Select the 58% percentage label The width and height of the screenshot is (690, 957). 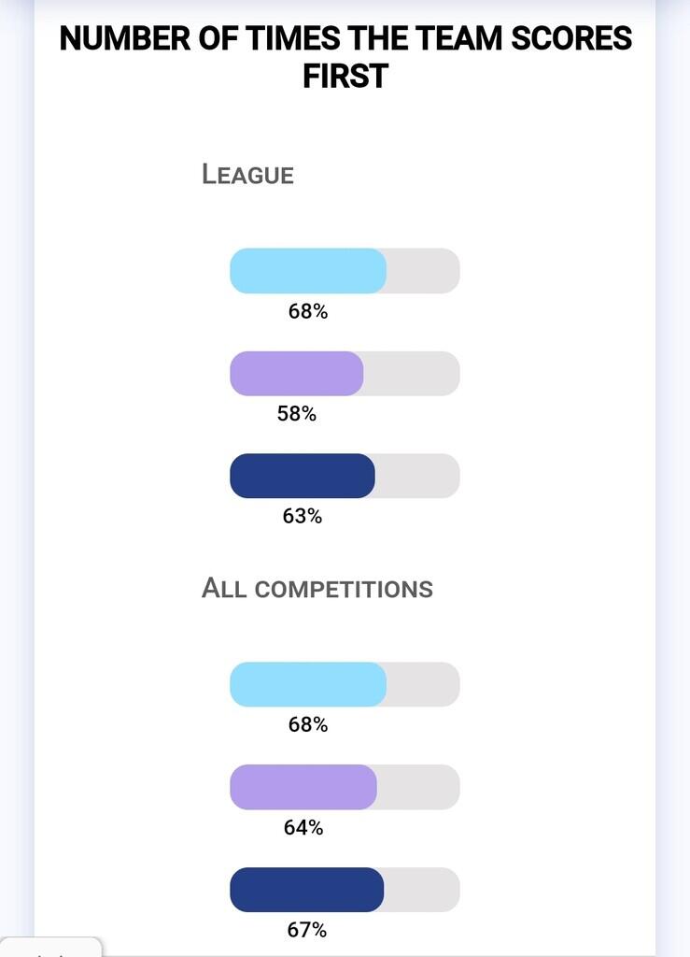pos(297,414)
